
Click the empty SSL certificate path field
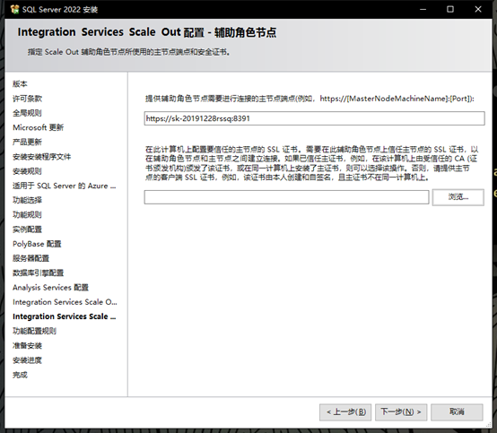click(286, 197)
